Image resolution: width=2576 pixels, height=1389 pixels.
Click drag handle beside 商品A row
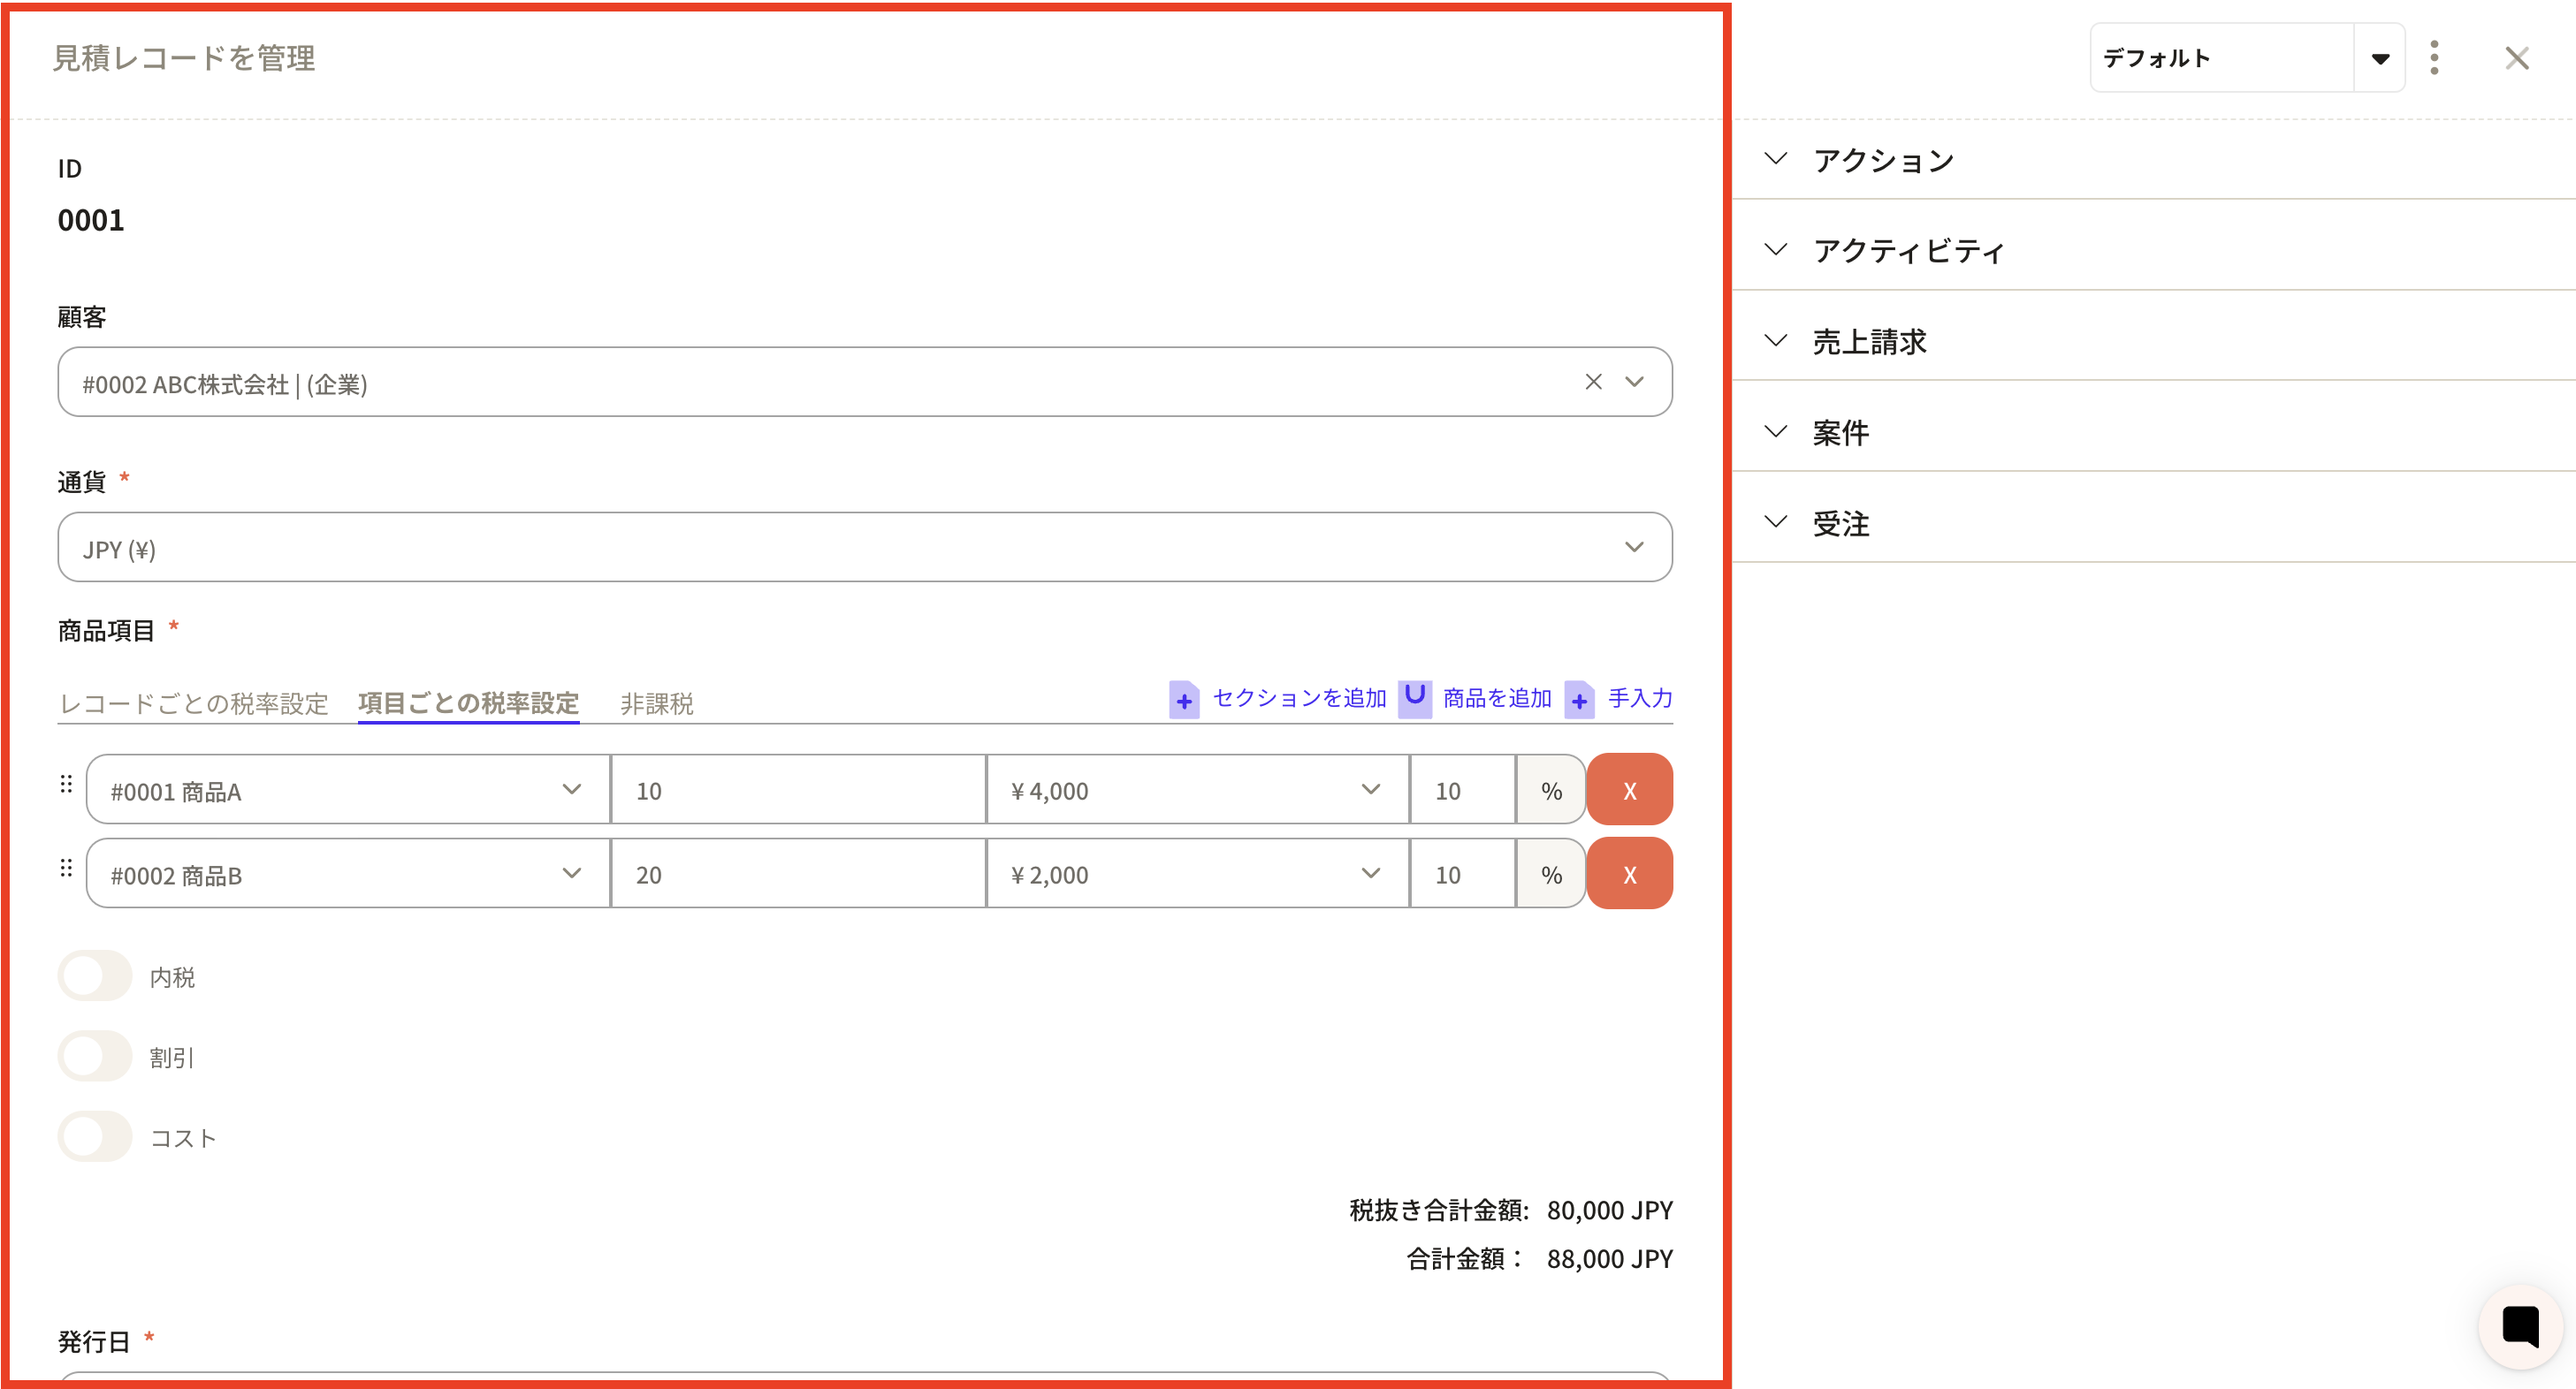tap(66, 785)
